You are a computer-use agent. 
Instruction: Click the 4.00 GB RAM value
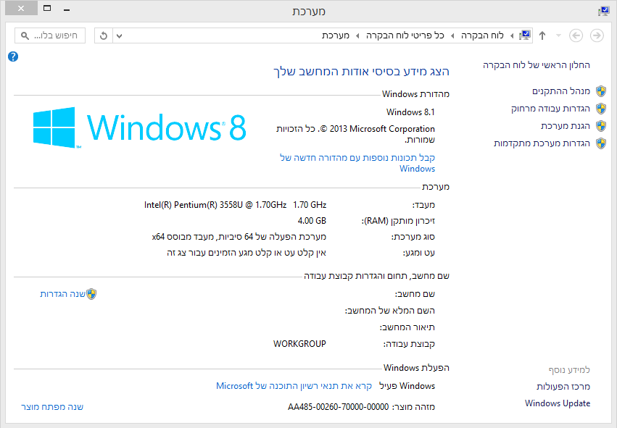tap(312, 221)
